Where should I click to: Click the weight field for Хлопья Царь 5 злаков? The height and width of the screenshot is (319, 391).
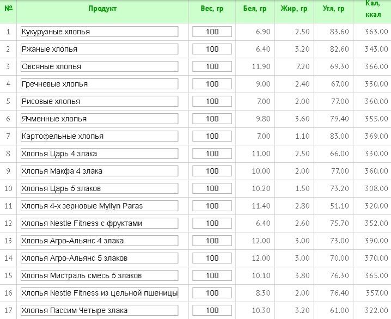[x=212, y=188]
